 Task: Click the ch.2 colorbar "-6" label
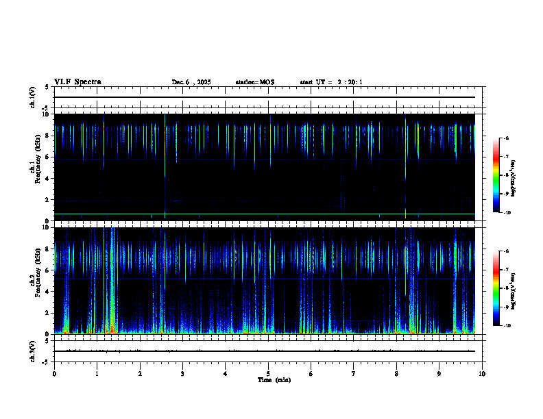[506, 251]
